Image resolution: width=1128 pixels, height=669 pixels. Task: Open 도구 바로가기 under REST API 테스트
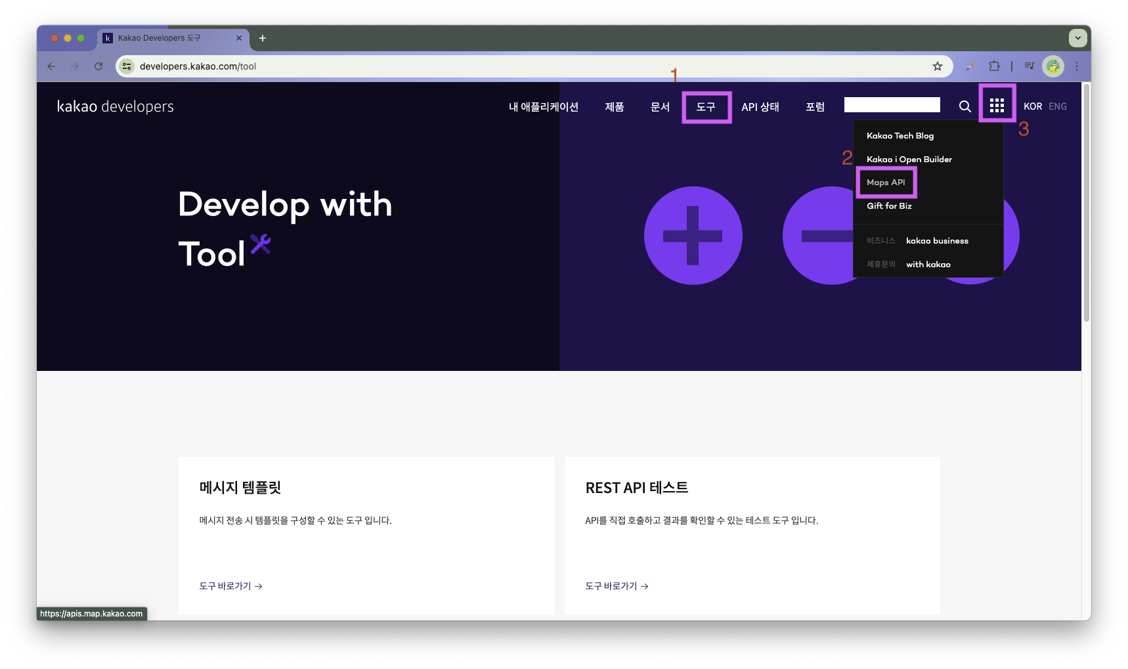click(x=617, y=586)
